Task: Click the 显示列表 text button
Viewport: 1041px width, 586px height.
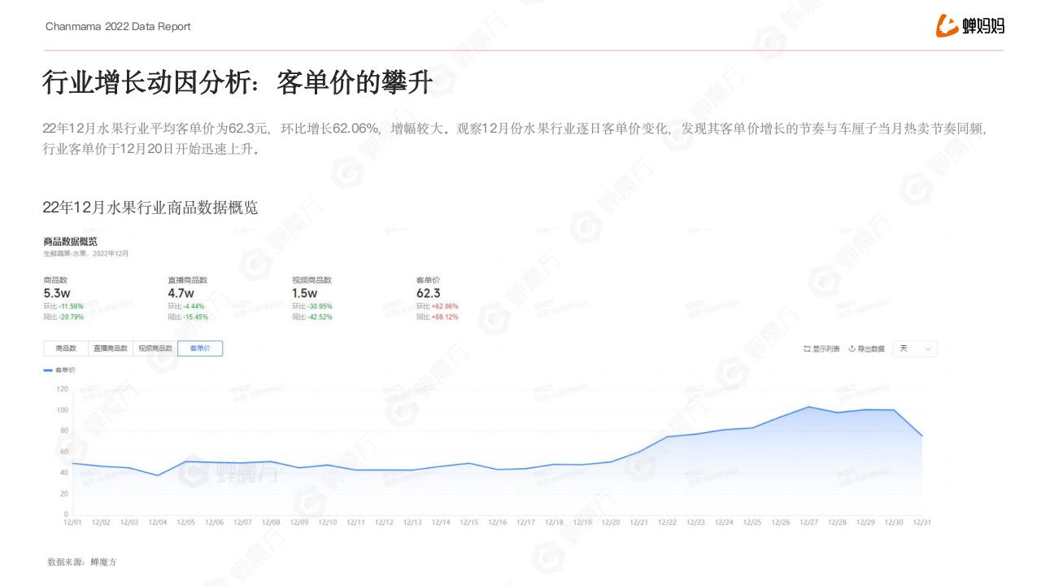Action: 825,349
